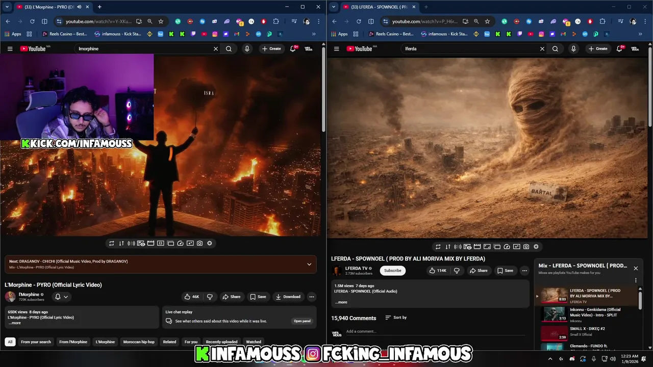
Task: Click search magnifier in left YouTube window
Action: pos(229,49)
